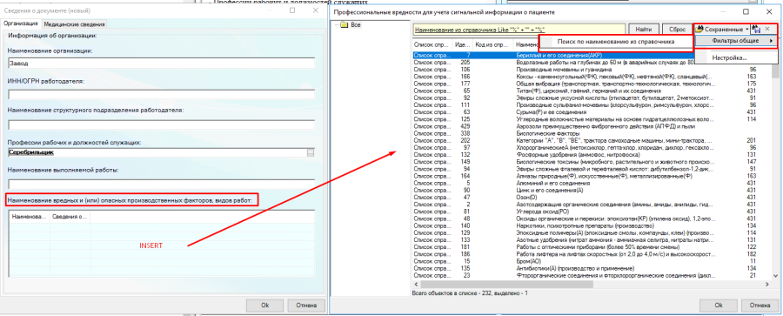Click the ellipsis button beside Серебрильщик
The width and height of the screenshot is (783, 316).
point(311,152)
